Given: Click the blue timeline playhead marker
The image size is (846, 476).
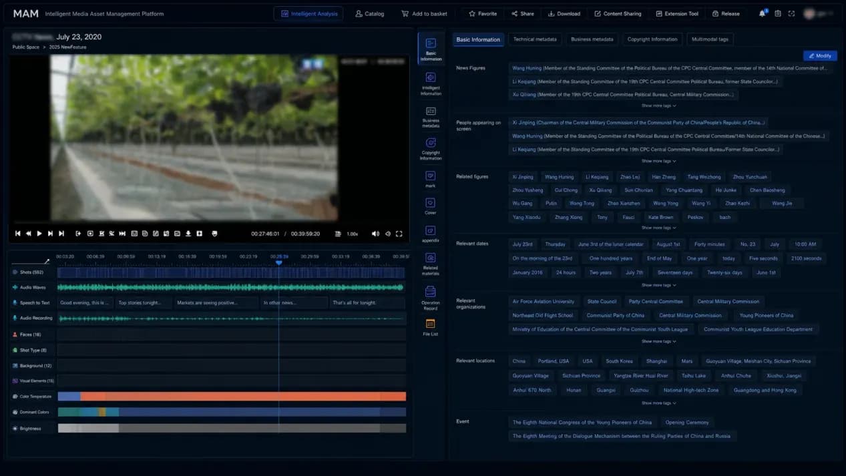Looking at the screenshot, I should point(279,262).
